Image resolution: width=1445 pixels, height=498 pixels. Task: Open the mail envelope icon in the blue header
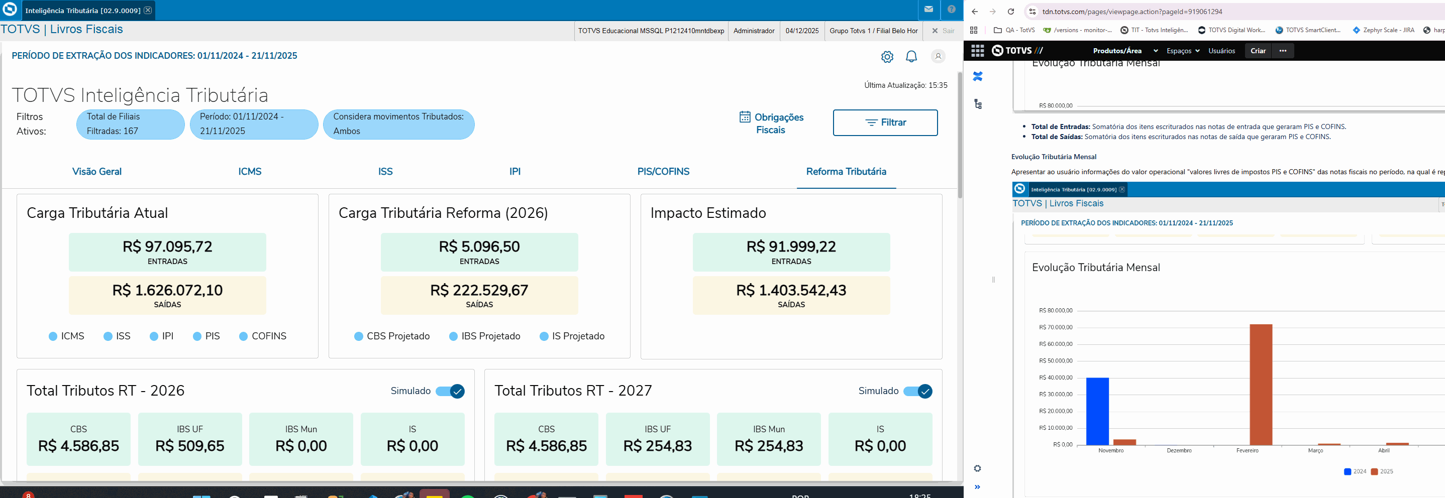[929, 10]
